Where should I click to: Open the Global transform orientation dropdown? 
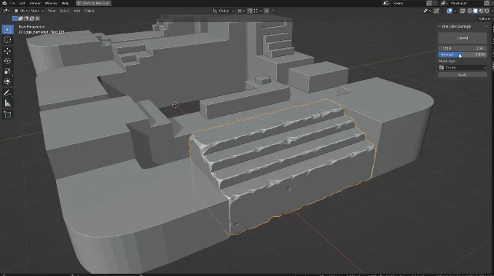coord(224,11)
